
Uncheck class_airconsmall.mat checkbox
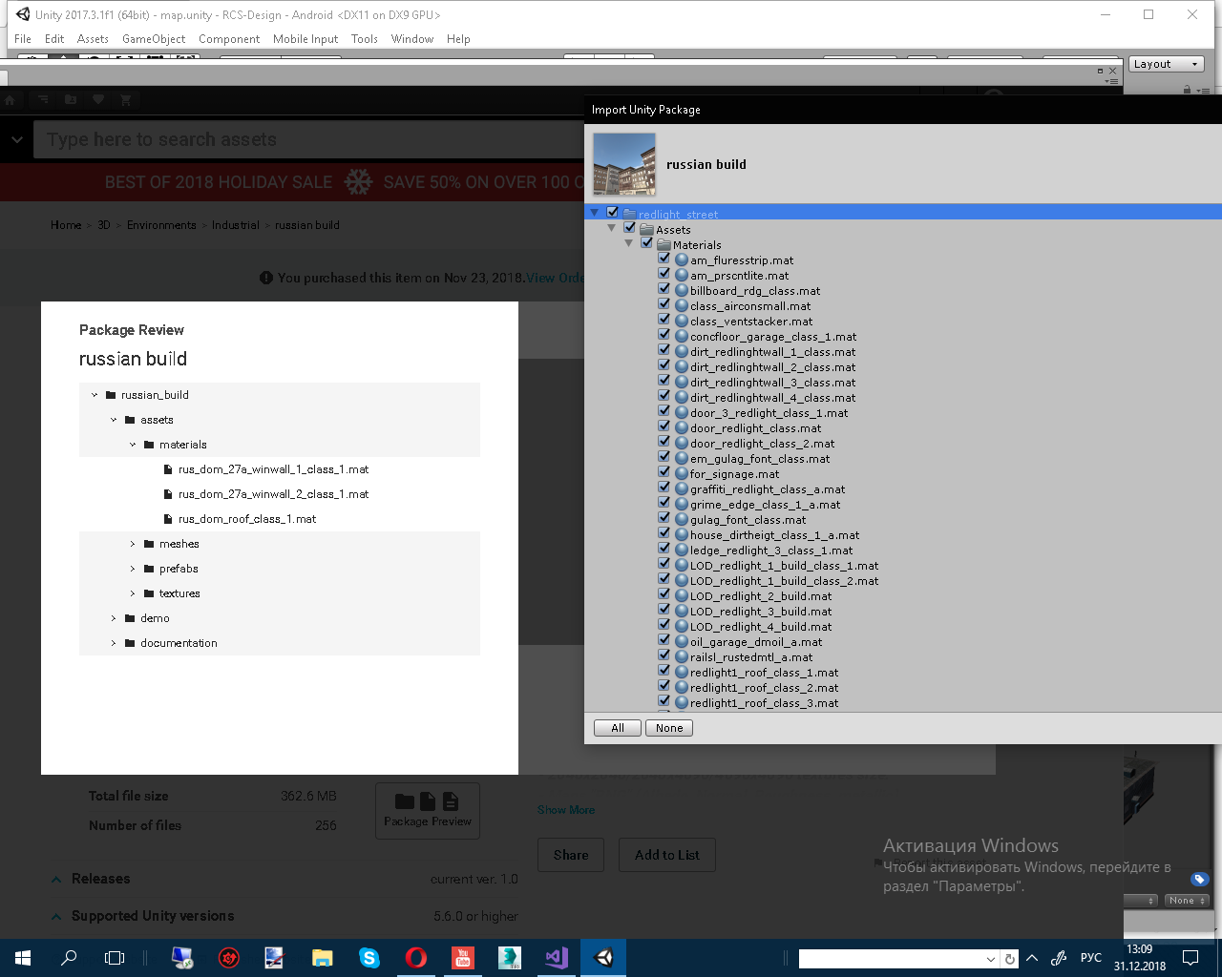(x=664, y=304)
